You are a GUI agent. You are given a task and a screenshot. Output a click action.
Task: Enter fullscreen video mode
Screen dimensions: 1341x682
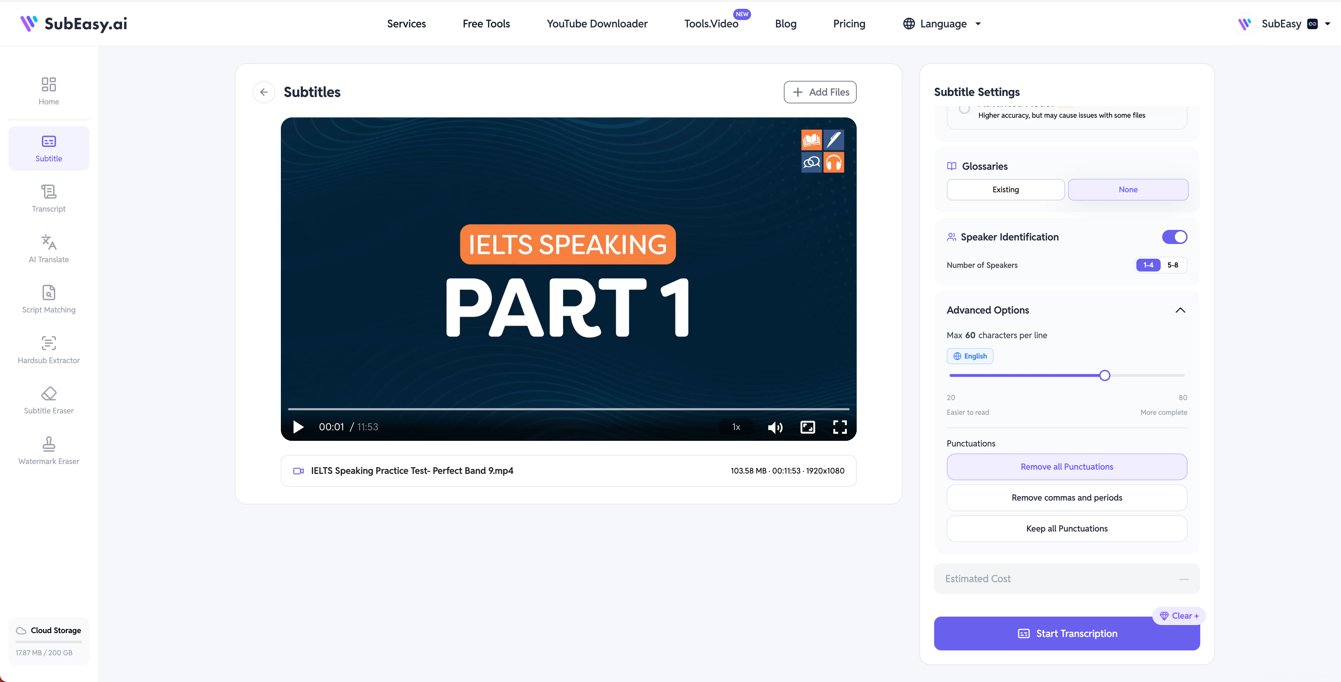pos(840,427)
